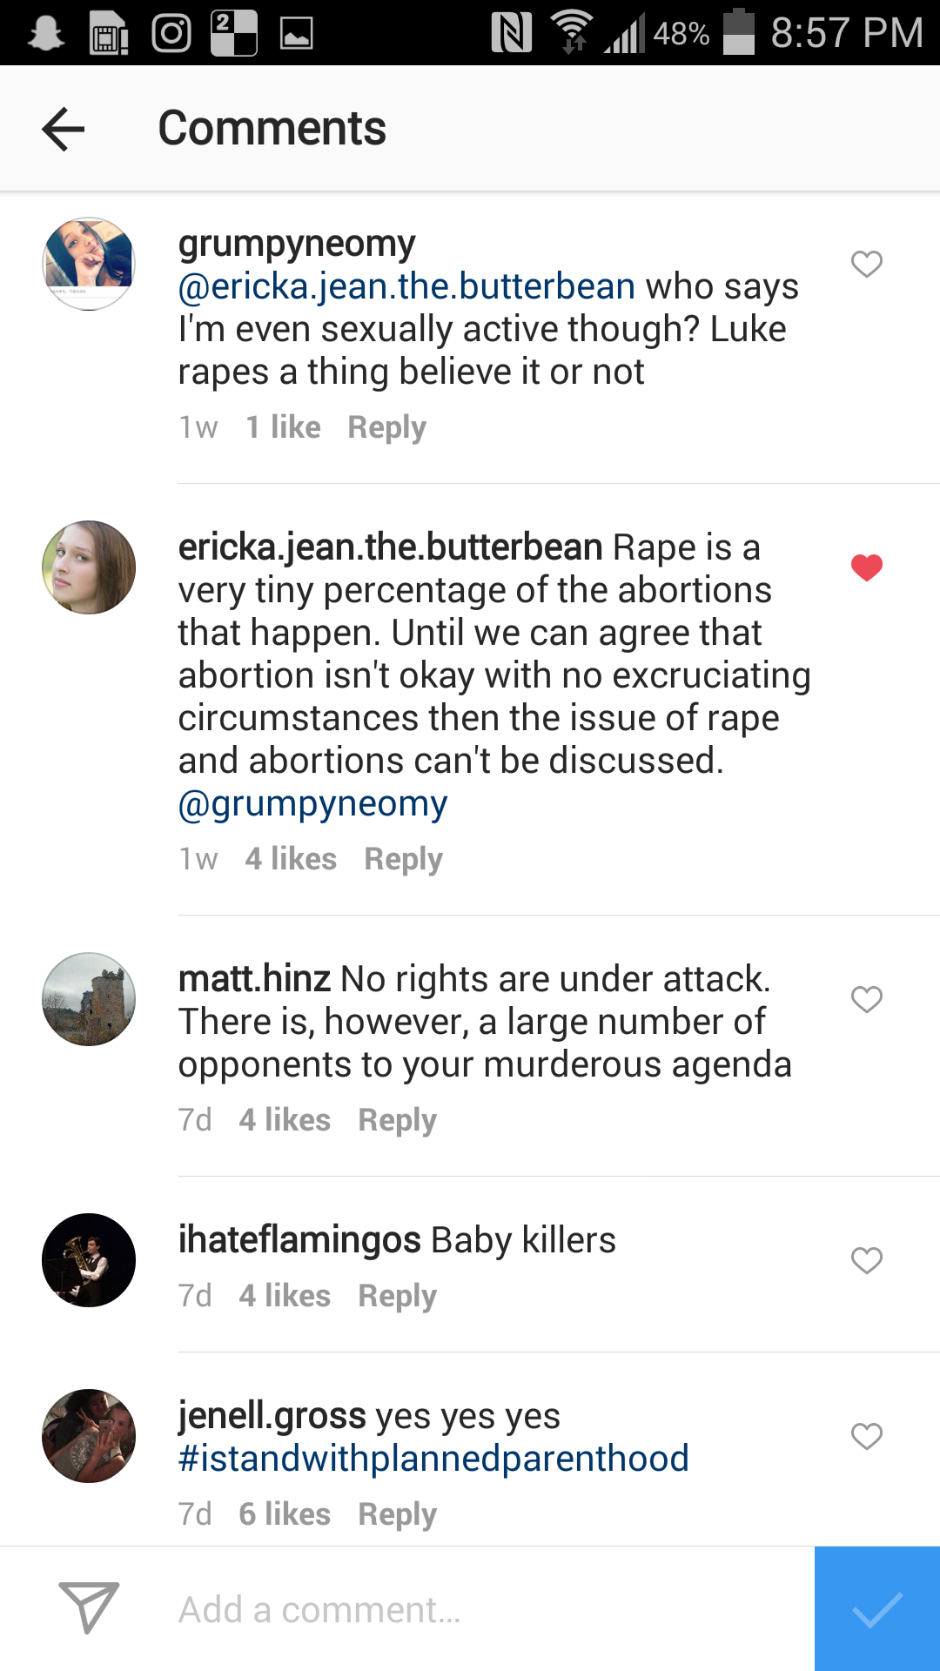Image resolution: width=940 pixels, height=1671 pixels.
Task: Unlike ericka.jean.the.butterbean's comment red heart
Action: click(866, 567)
